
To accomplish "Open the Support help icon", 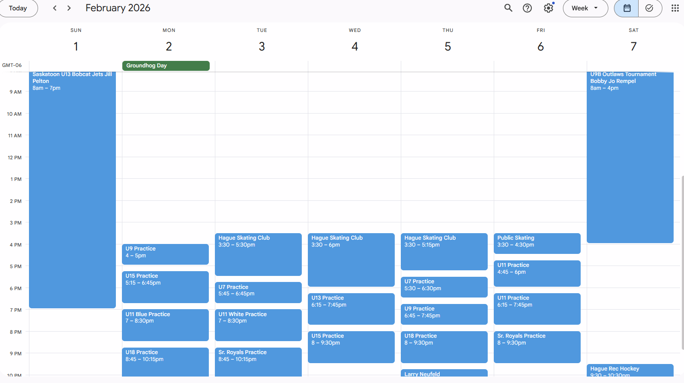I will click(x=527, y=8).
